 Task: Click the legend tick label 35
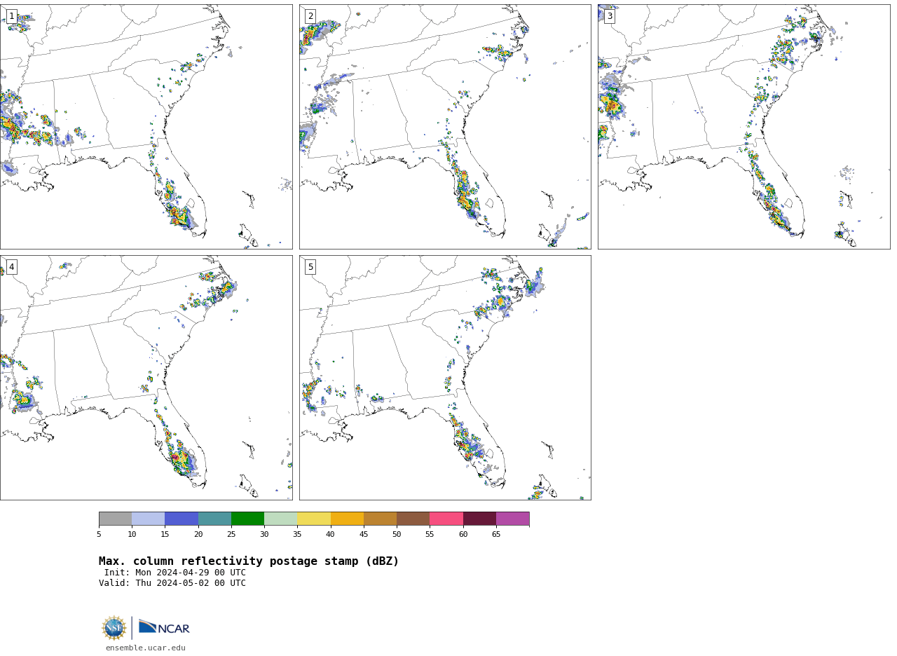[x=297, y=535]
